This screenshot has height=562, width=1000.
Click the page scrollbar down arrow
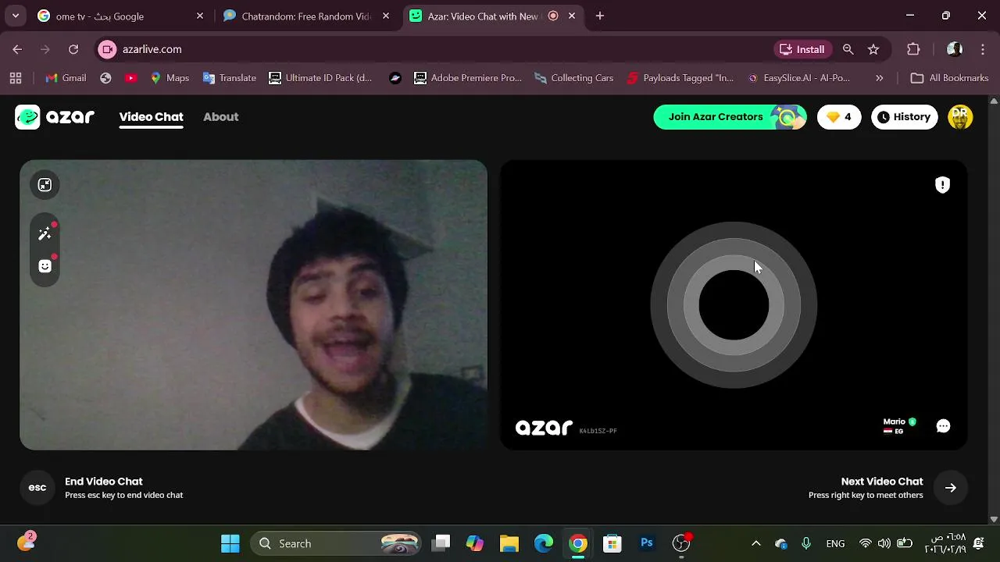coord(994,519)
